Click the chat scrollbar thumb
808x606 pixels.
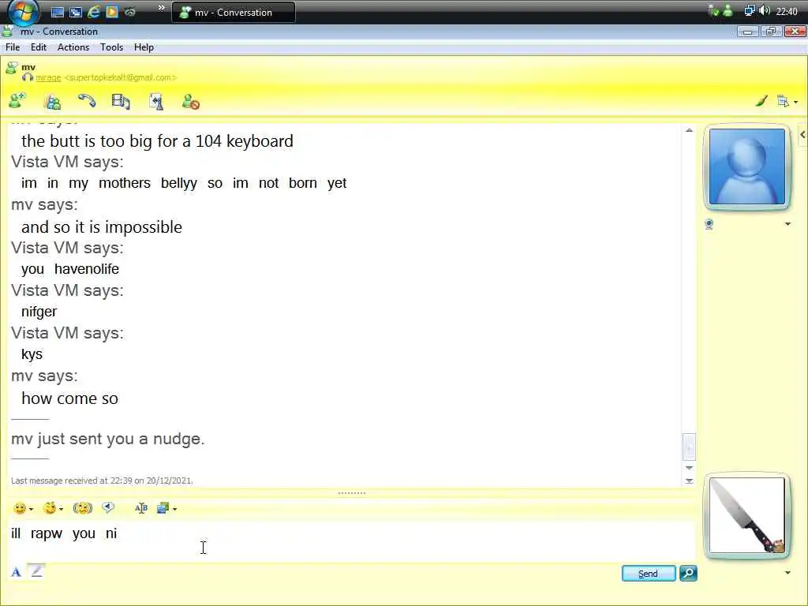(689, 447)
